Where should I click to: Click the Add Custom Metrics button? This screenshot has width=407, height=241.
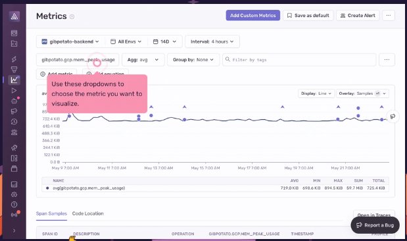point(253,16)
